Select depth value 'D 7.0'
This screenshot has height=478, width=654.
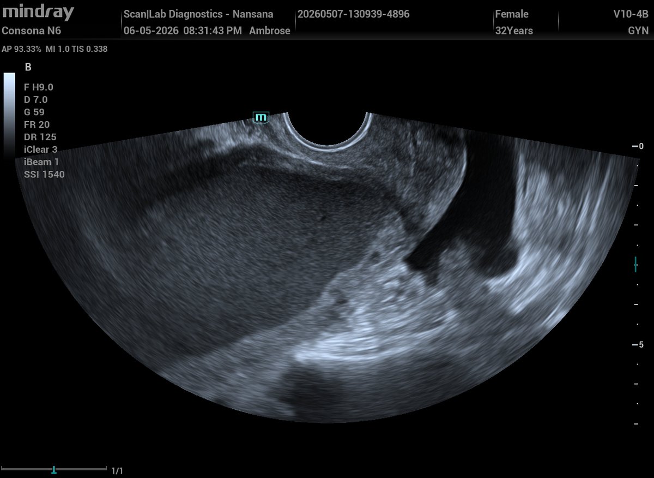tap(36, 99)
